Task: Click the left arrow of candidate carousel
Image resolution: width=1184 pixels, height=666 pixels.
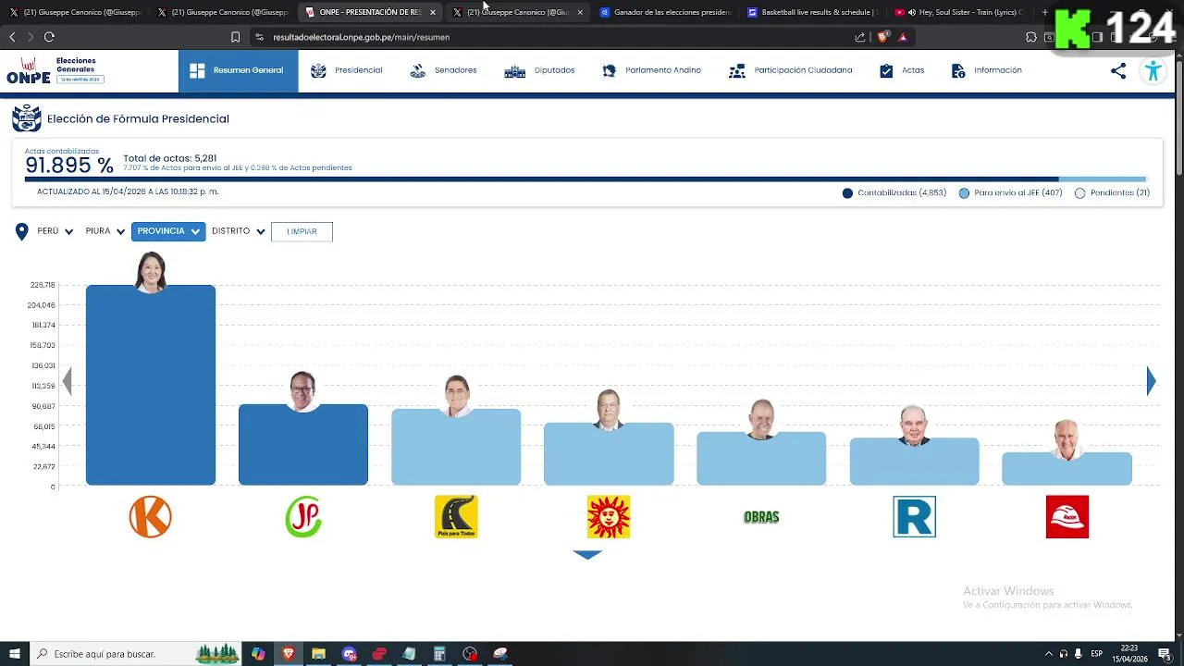Action: [x=68, y=380]
